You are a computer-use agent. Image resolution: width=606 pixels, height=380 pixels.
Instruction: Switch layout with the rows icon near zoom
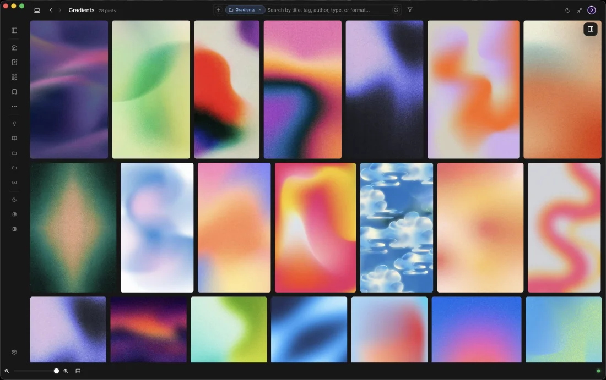[78, 371]
